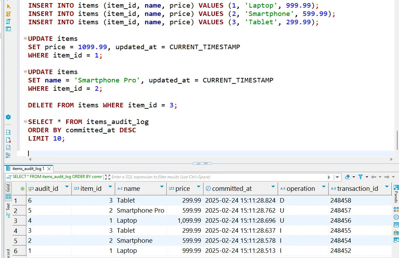Image resolution: width=399 pixels, height=258 pixels.
Task: Open the funnel filter dropdown arrow
Action: pos(367,177)
